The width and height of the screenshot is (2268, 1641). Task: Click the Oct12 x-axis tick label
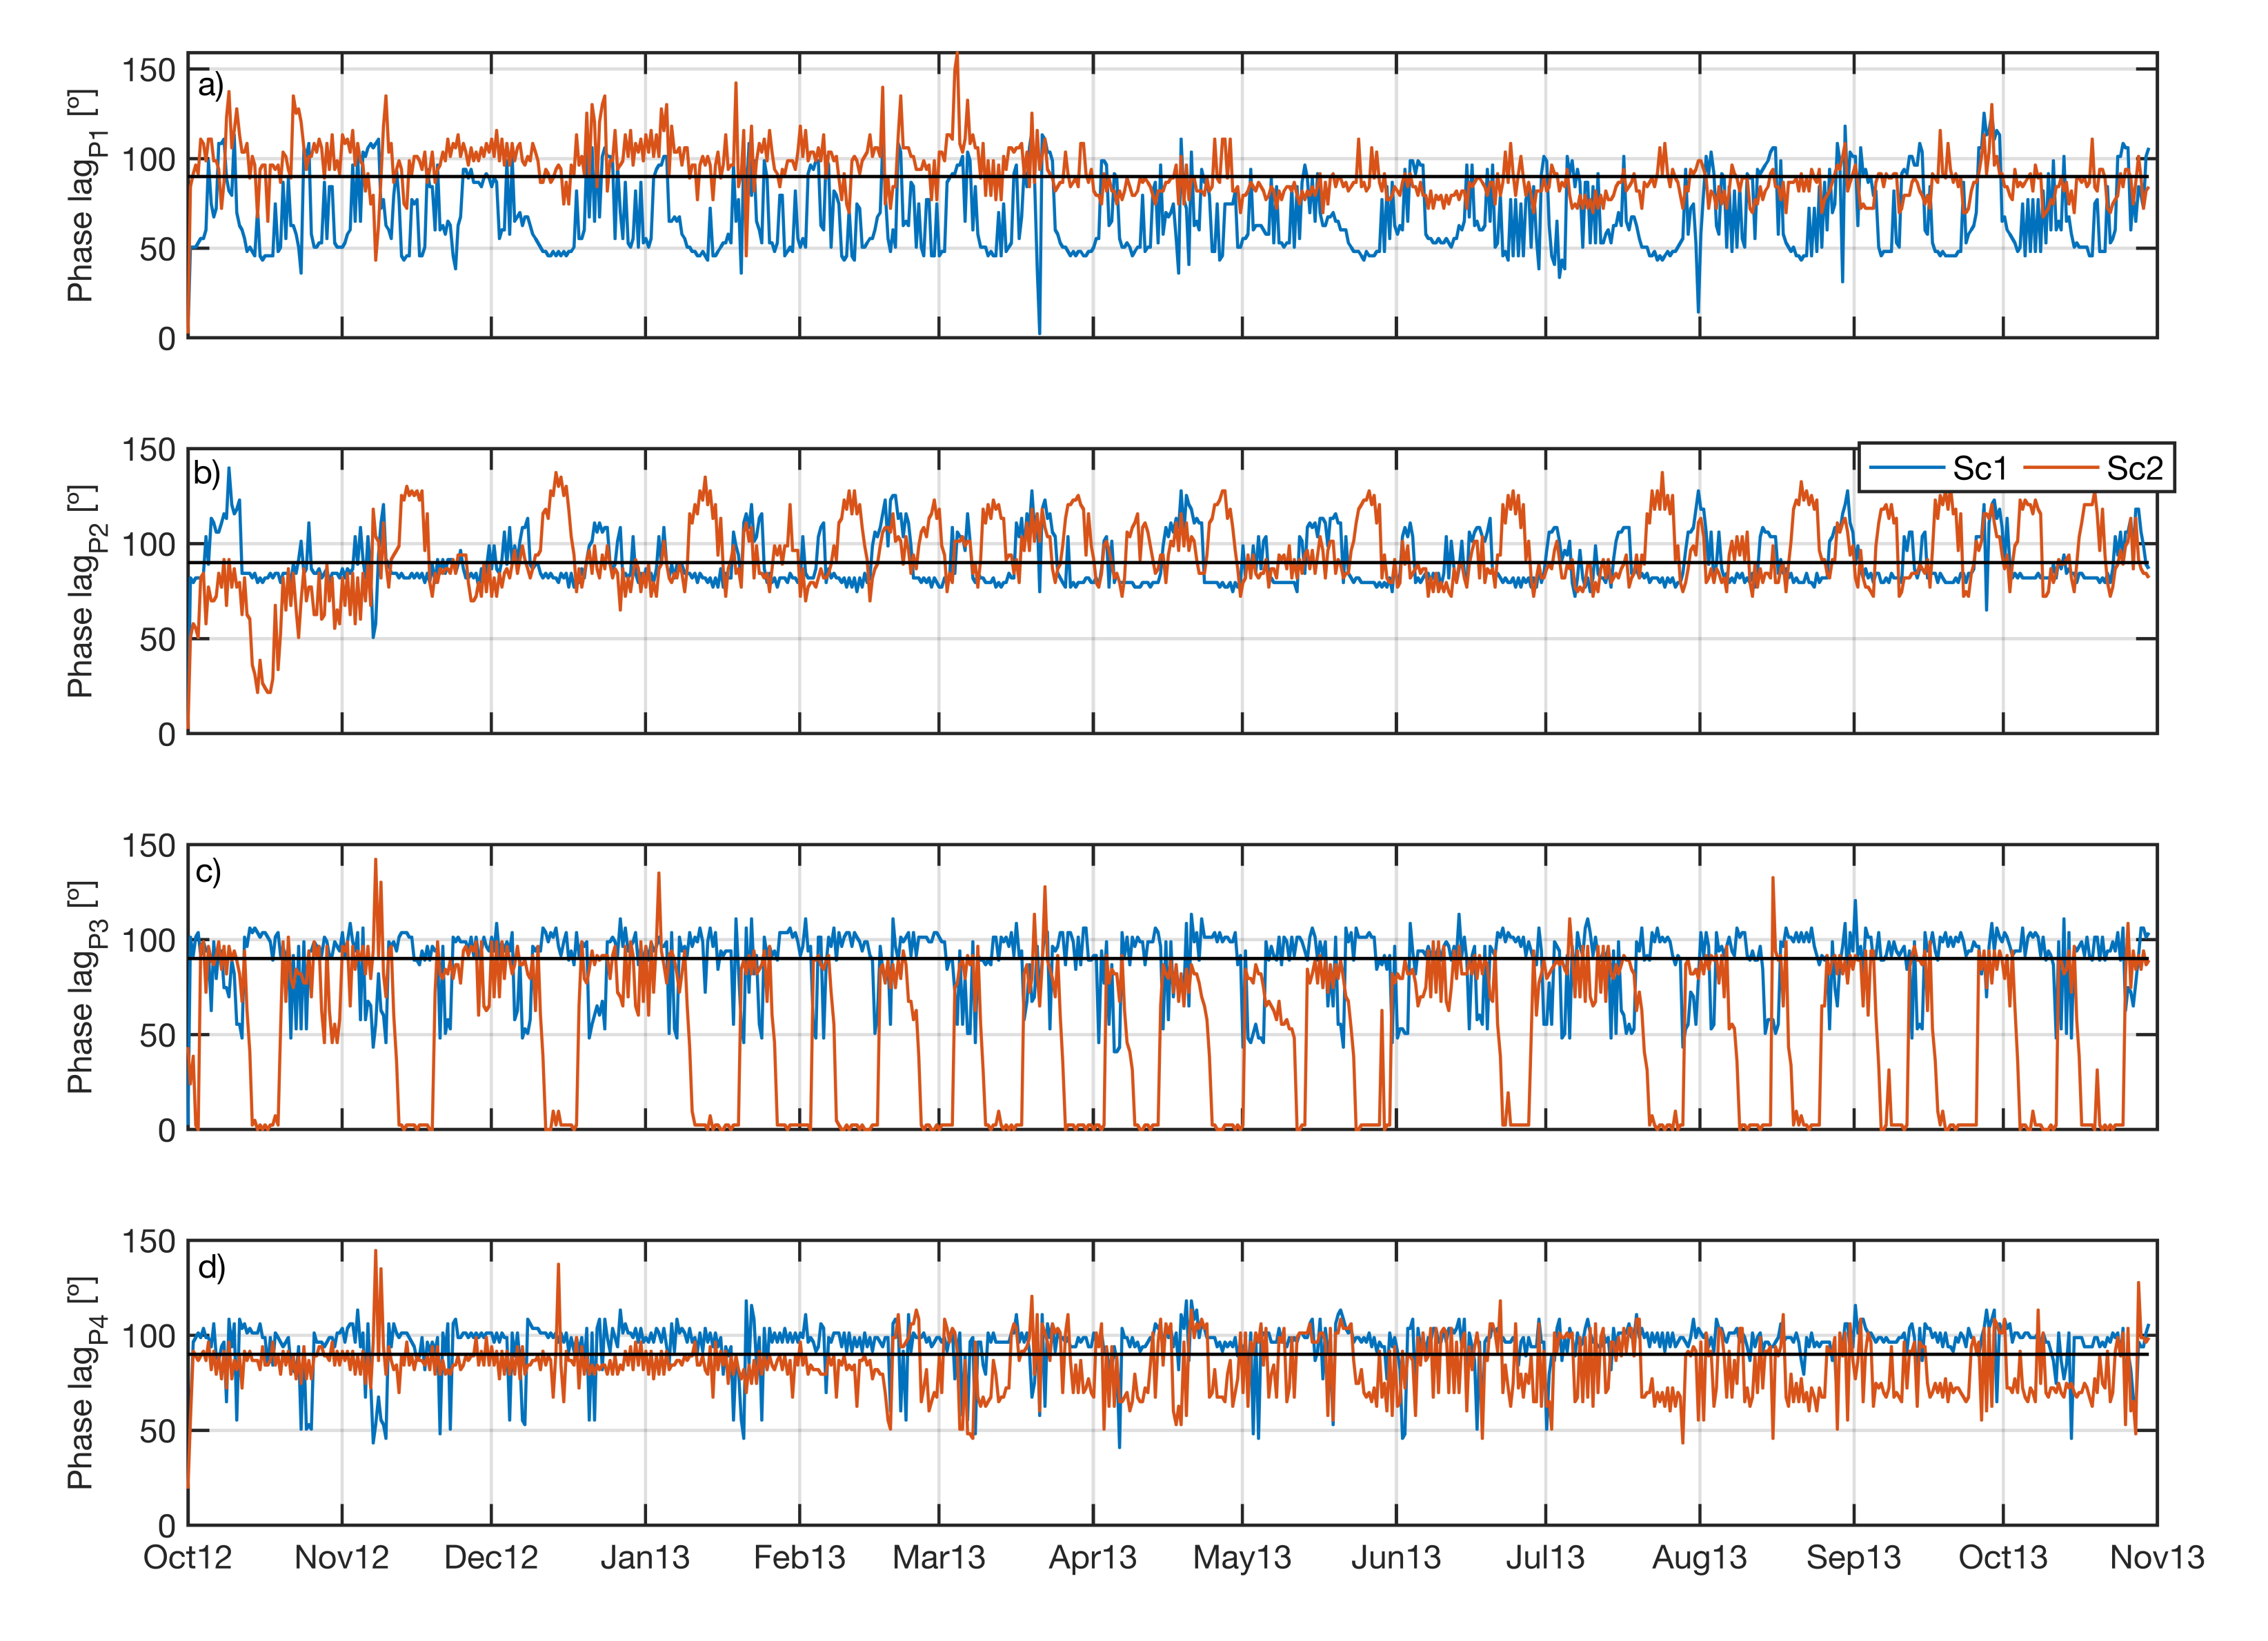click(188, 1558)
